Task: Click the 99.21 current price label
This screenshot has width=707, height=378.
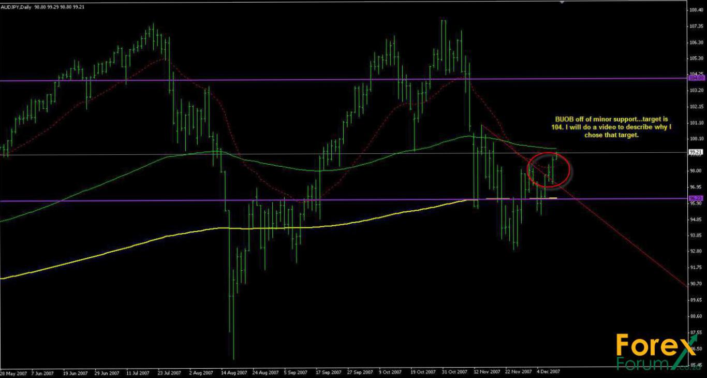Action: click(x=696, y=152)
